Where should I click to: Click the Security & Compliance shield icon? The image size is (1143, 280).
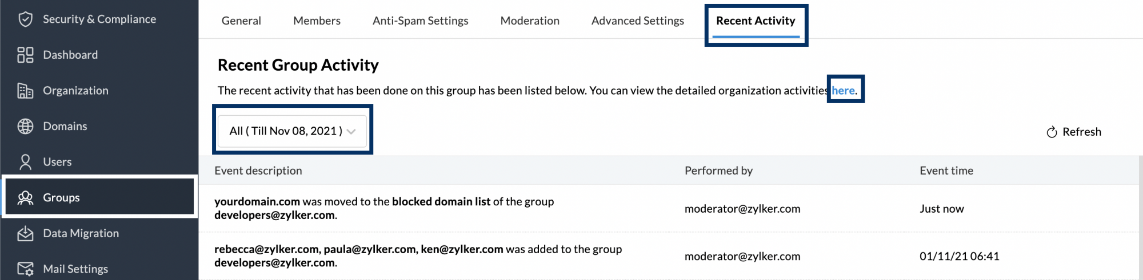(x=25, y=19)
